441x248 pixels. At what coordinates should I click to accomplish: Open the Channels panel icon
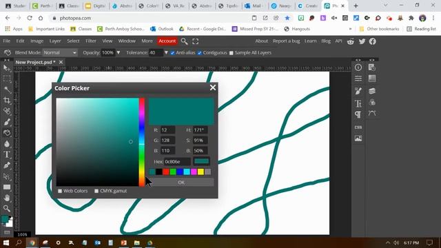(x=372, y=102)
